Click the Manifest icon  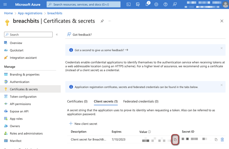click(x=6, y=141)
